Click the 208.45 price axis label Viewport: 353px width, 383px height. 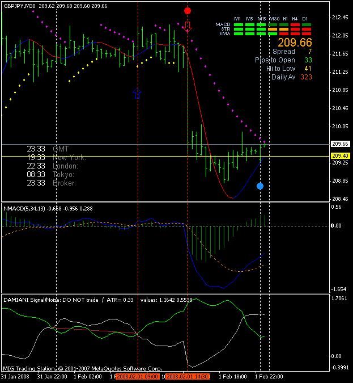tap(340, 199)
